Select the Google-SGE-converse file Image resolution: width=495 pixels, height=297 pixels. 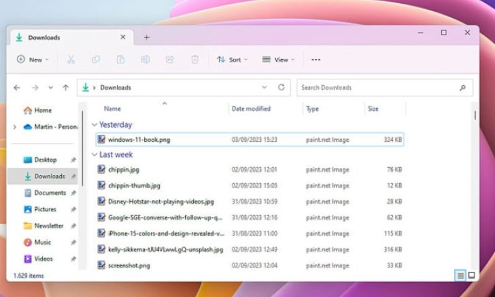point(249,217)
